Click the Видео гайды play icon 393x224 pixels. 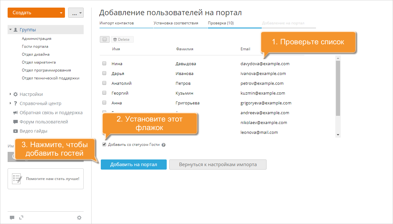click(x=16, y=131)
